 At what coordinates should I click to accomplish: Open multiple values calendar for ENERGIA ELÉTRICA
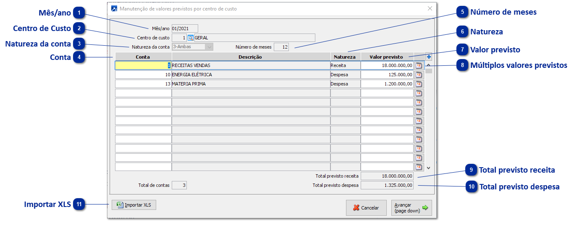(419, 75)
